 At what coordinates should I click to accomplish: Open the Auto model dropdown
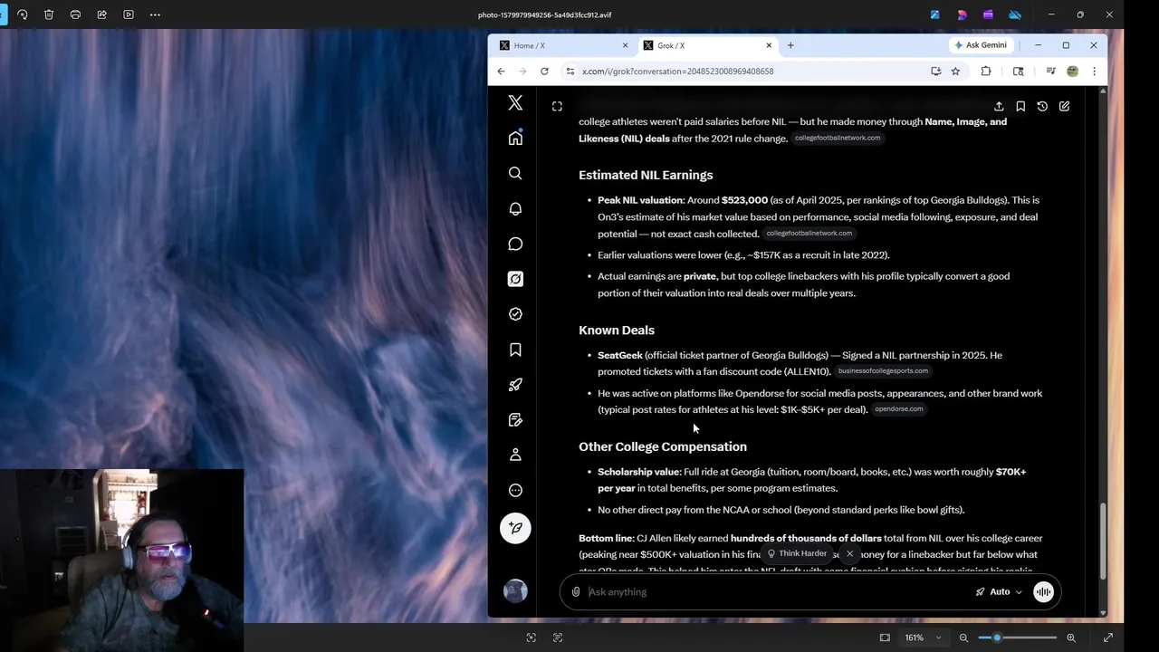coord(999,592)
